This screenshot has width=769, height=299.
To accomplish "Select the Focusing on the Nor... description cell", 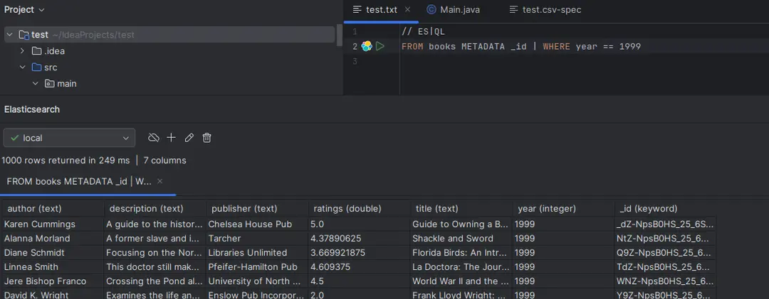I will [155, 253].
